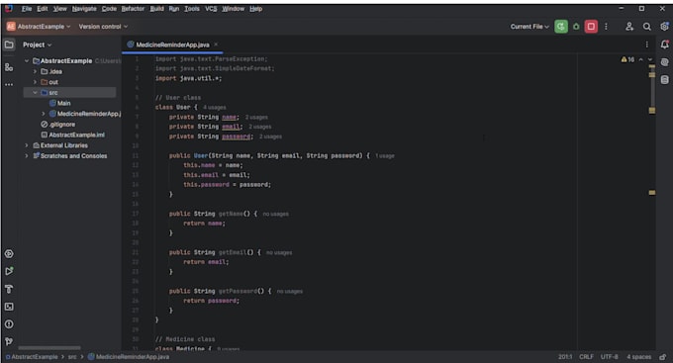Open editor tab options vertical dots
Viewport: 673px width, 363px height.
coord(647,45)
